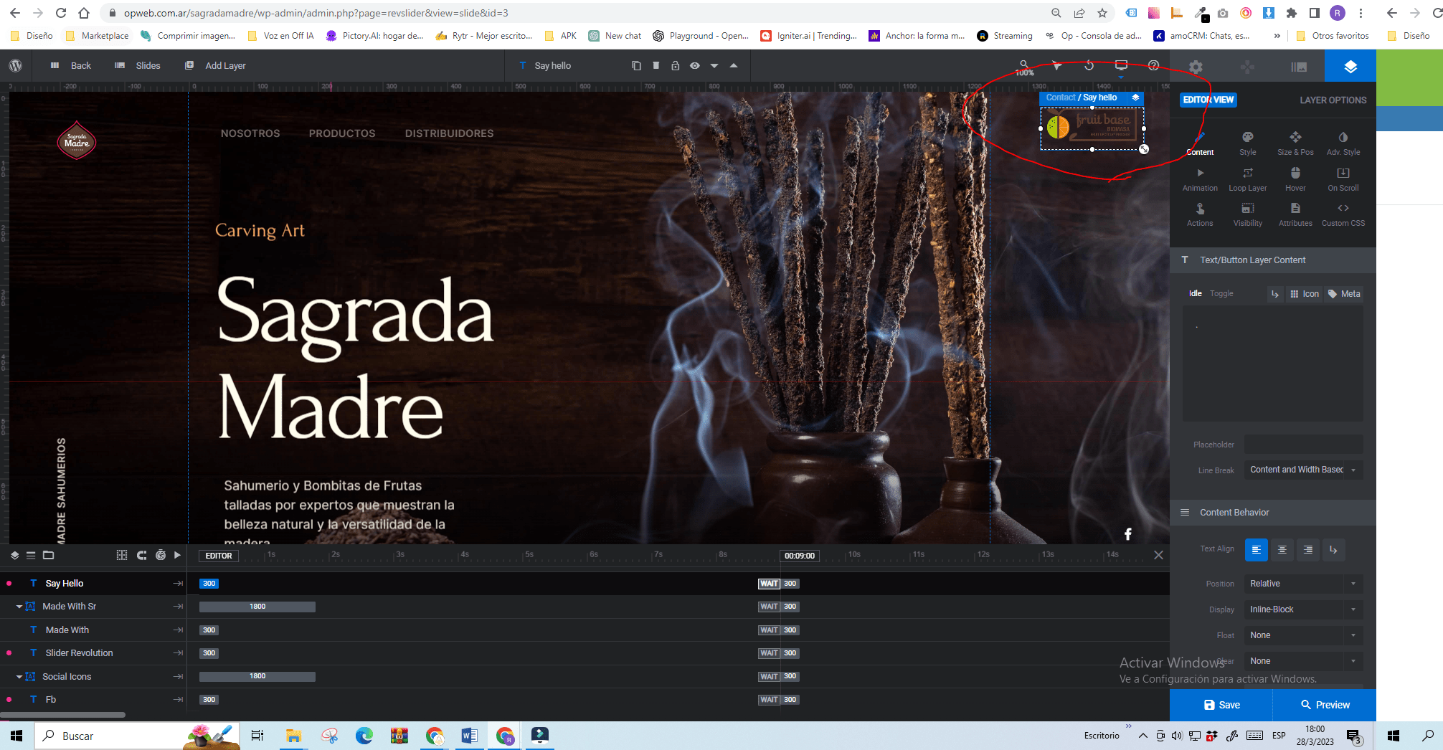The image size is (1443, 750).
Task: Insert an Icon into layer content
Action: (1305, 294)
